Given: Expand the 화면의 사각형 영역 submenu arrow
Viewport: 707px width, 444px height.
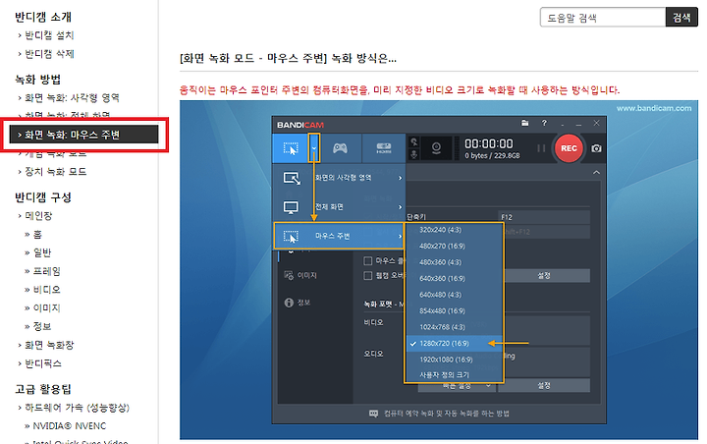Looking at the screenshot, I should point(400,178).
